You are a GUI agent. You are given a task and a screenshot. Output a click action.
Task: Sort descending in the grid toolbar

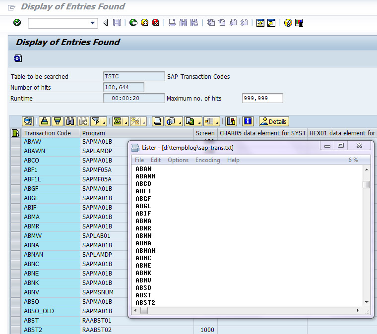click(57, 121)
